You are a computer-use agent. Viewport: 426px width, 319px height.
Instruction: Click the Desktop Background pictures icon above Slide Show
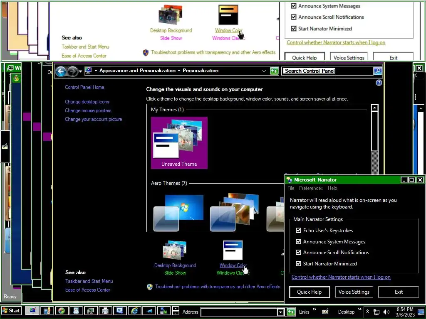[x=174, y=250]
